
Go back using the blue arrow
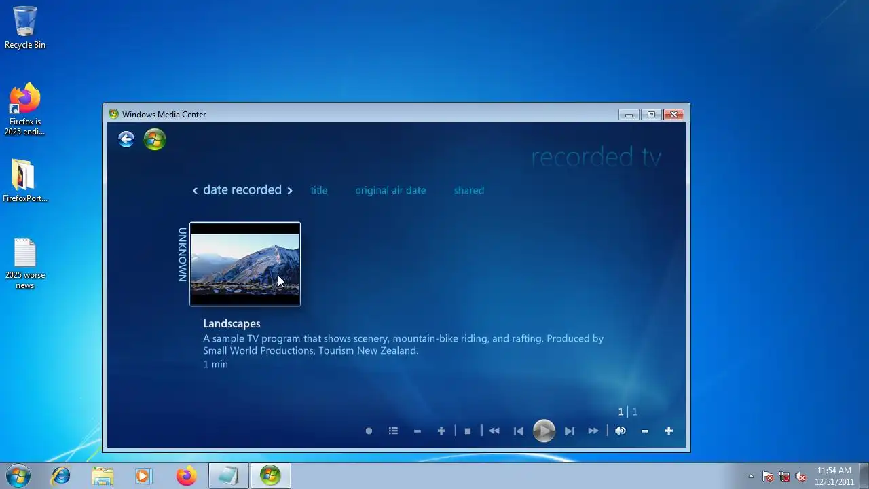tap(126, 139)
